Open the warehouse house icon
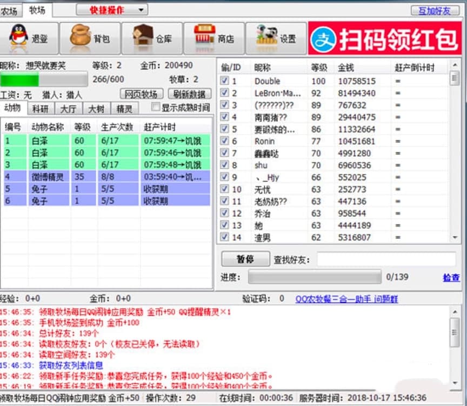467x406 pixels. [143, 37]
